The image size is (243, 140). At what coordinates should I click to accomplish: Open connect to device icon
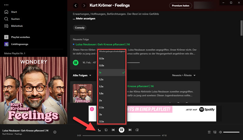click(215, 132)
